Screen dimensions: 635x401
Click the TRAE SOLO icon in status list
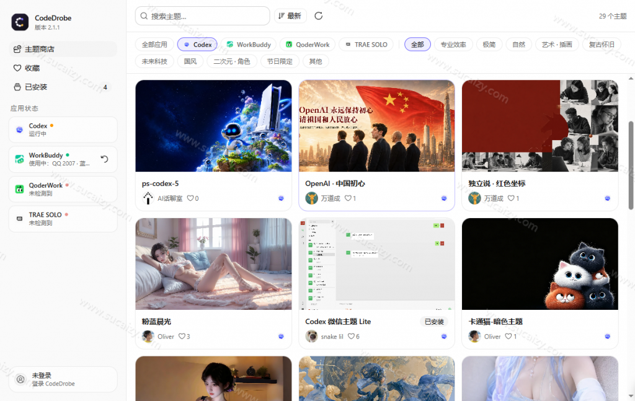click(19, 219)
